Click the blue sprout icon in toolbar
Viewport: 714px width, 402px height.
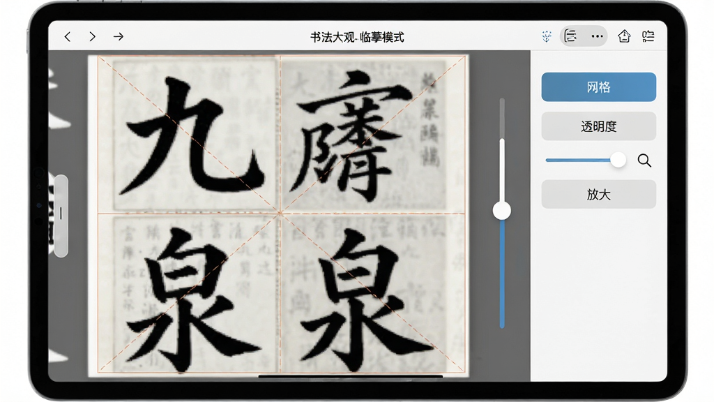tap(547, 36)
